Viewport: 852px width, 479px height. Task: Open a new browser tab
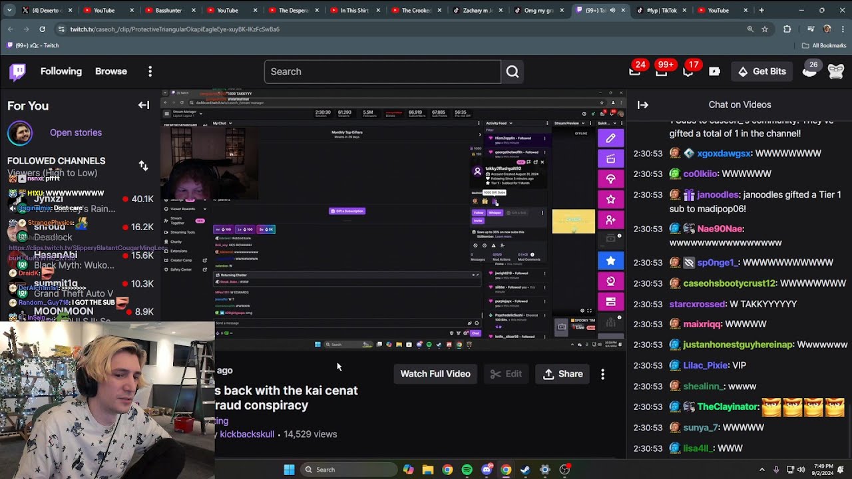(x=761, y=10)
